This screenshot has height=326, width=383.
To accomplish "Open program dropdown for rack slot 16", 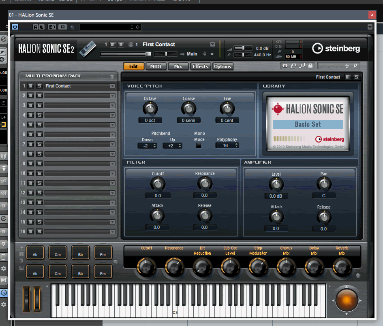I will click(x=112, y=232).
